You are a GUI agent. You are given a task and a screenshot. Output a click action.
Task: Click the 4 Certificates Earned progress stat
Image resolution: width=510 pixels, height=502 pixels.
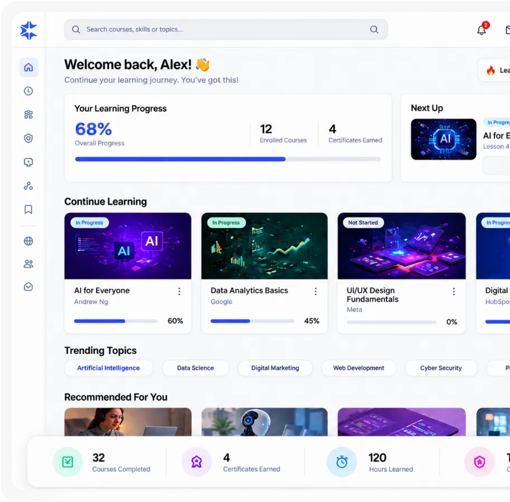(x=355, y=134)
